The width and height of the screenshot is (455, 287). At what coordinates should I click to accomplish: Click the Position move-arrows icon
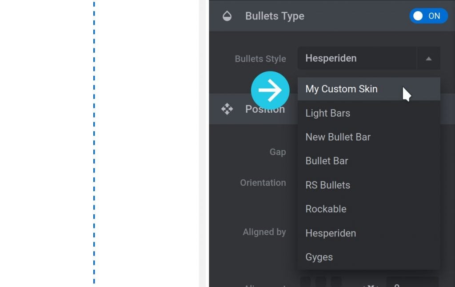pyautogui.click(x=227, y=109)
